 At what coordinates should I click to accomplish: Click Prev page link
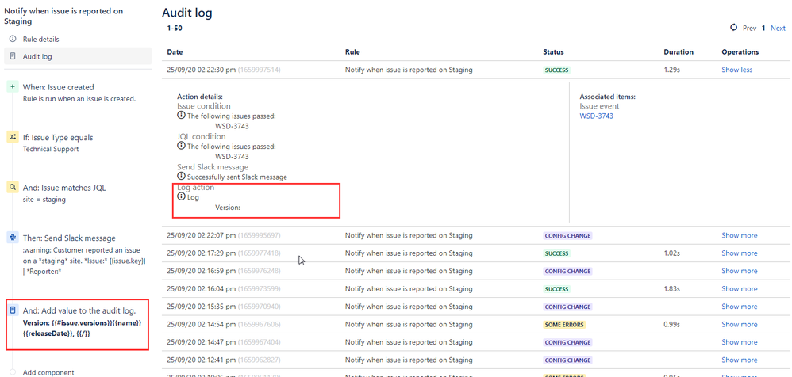750,29
